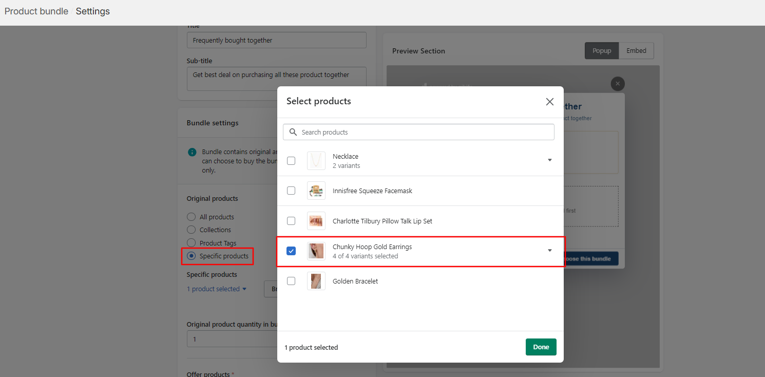The height and width of the screenshot is (377, 765).
Task: Uncheck the Chunky Hoop Gold Earrings checkbox
Action: [x=291, y=251]
